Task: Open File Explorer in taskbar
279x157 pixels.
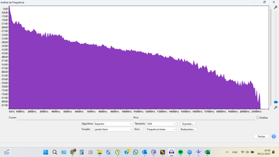Action: coord(99,152)
